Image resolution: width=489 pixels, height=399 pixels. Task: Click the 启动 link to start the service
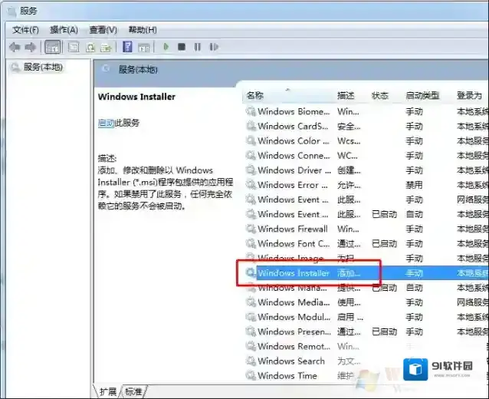(106, 123)
